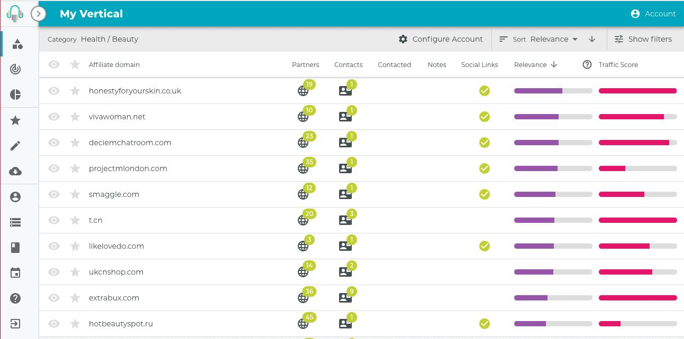The height and width of the screenshot is (339, 684).
Task: Open contacts card for likelovedo.com
Action: (x=345, y=246)
